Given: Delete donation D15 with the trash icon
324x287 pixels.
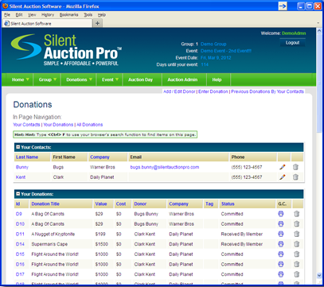Looking at the screenshot, I should click(297, 254).
